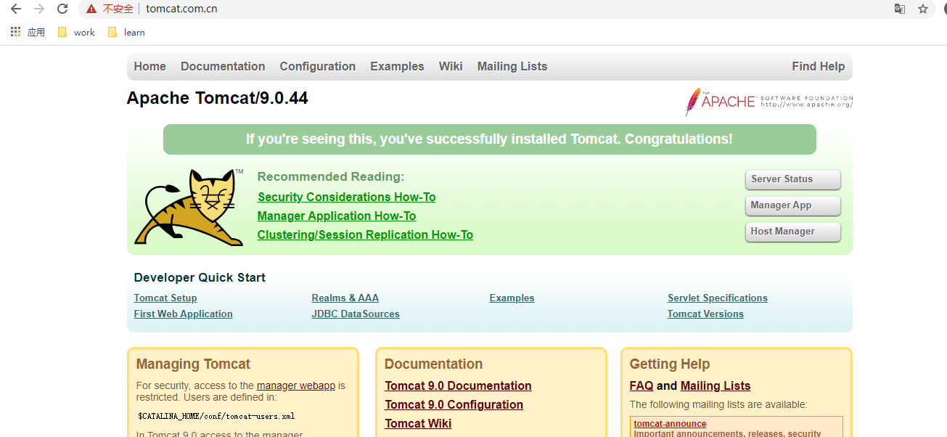Open the Home nav item
Viewport: 947px width, 437px height.
point(149,66)
